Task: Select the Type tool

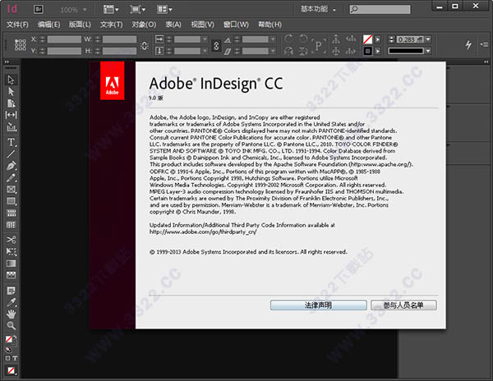Action: coord(11,142)
